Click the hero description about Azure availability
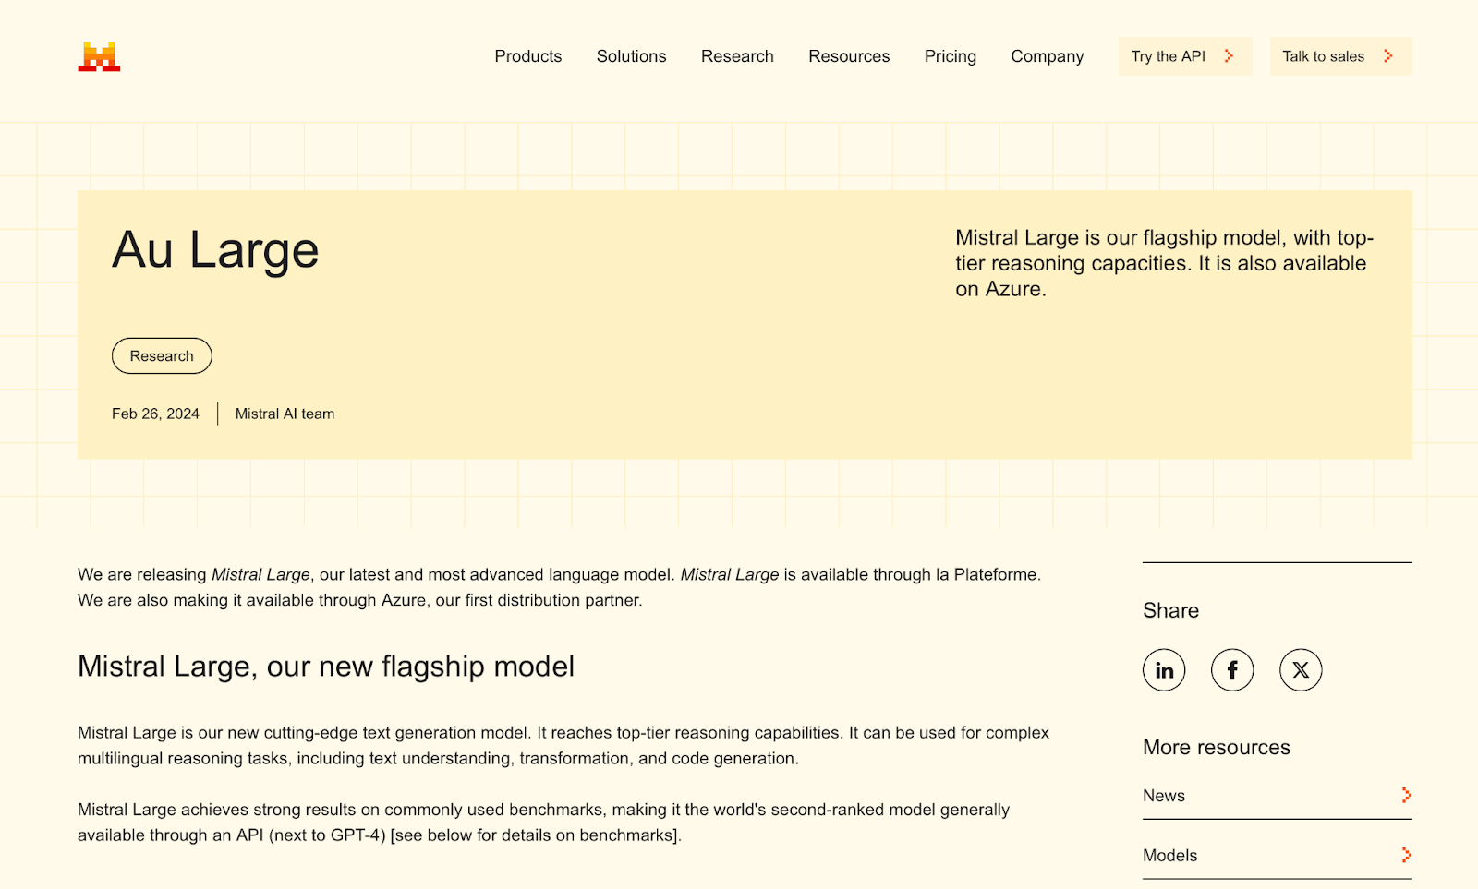 [x=1164, y=263]
